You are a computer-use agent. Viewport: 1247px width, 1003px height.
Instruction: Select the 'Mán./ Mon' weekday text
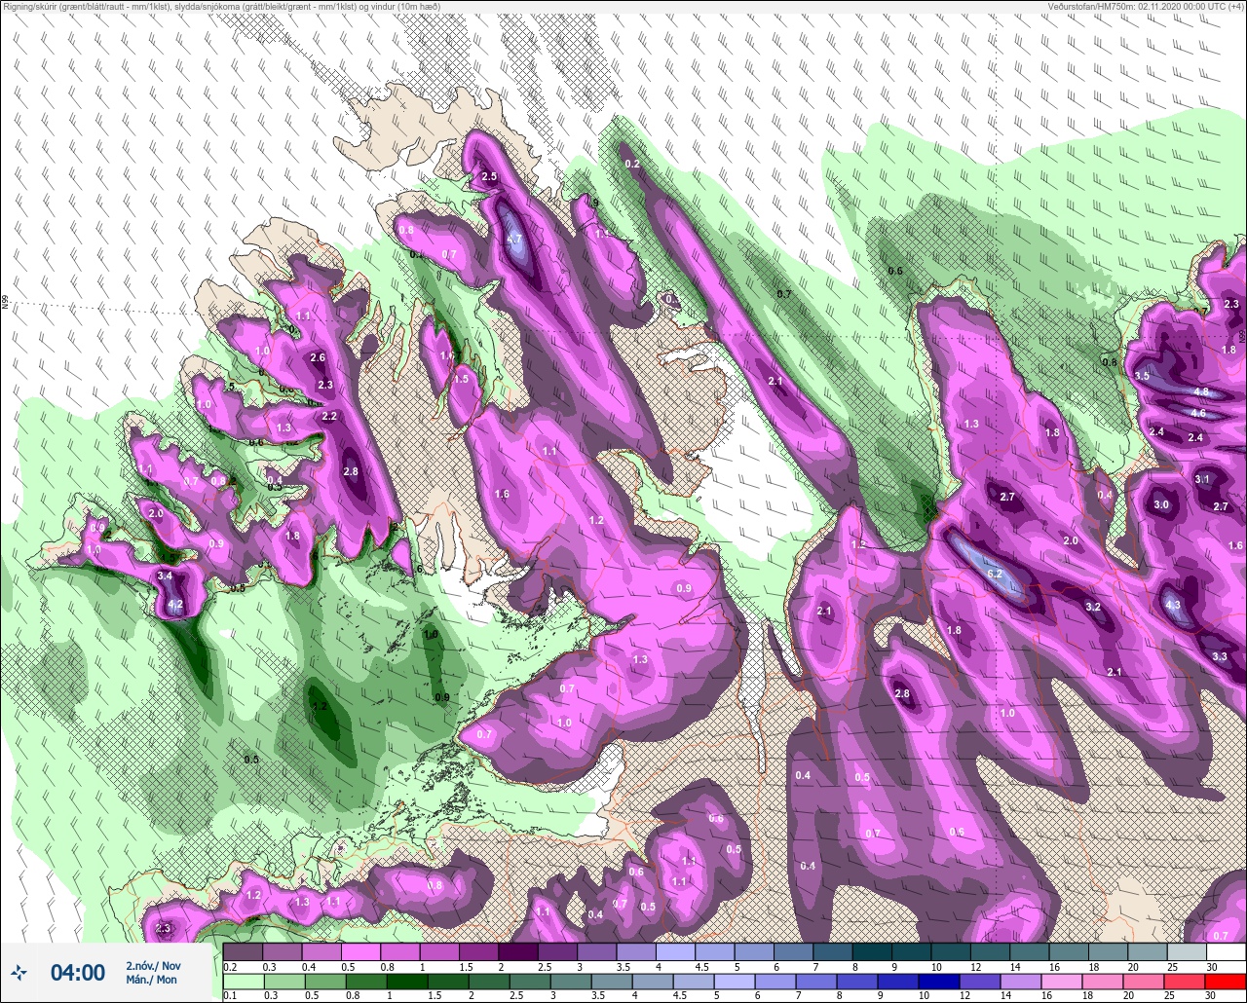point(151,980)
